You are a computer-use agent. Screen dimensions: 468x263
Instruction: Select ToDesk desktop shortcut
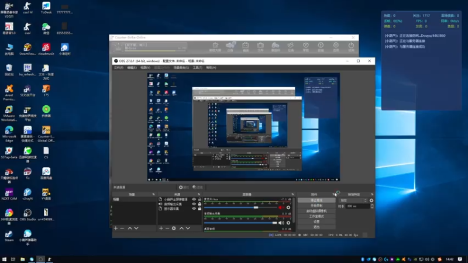click(46, 8)
